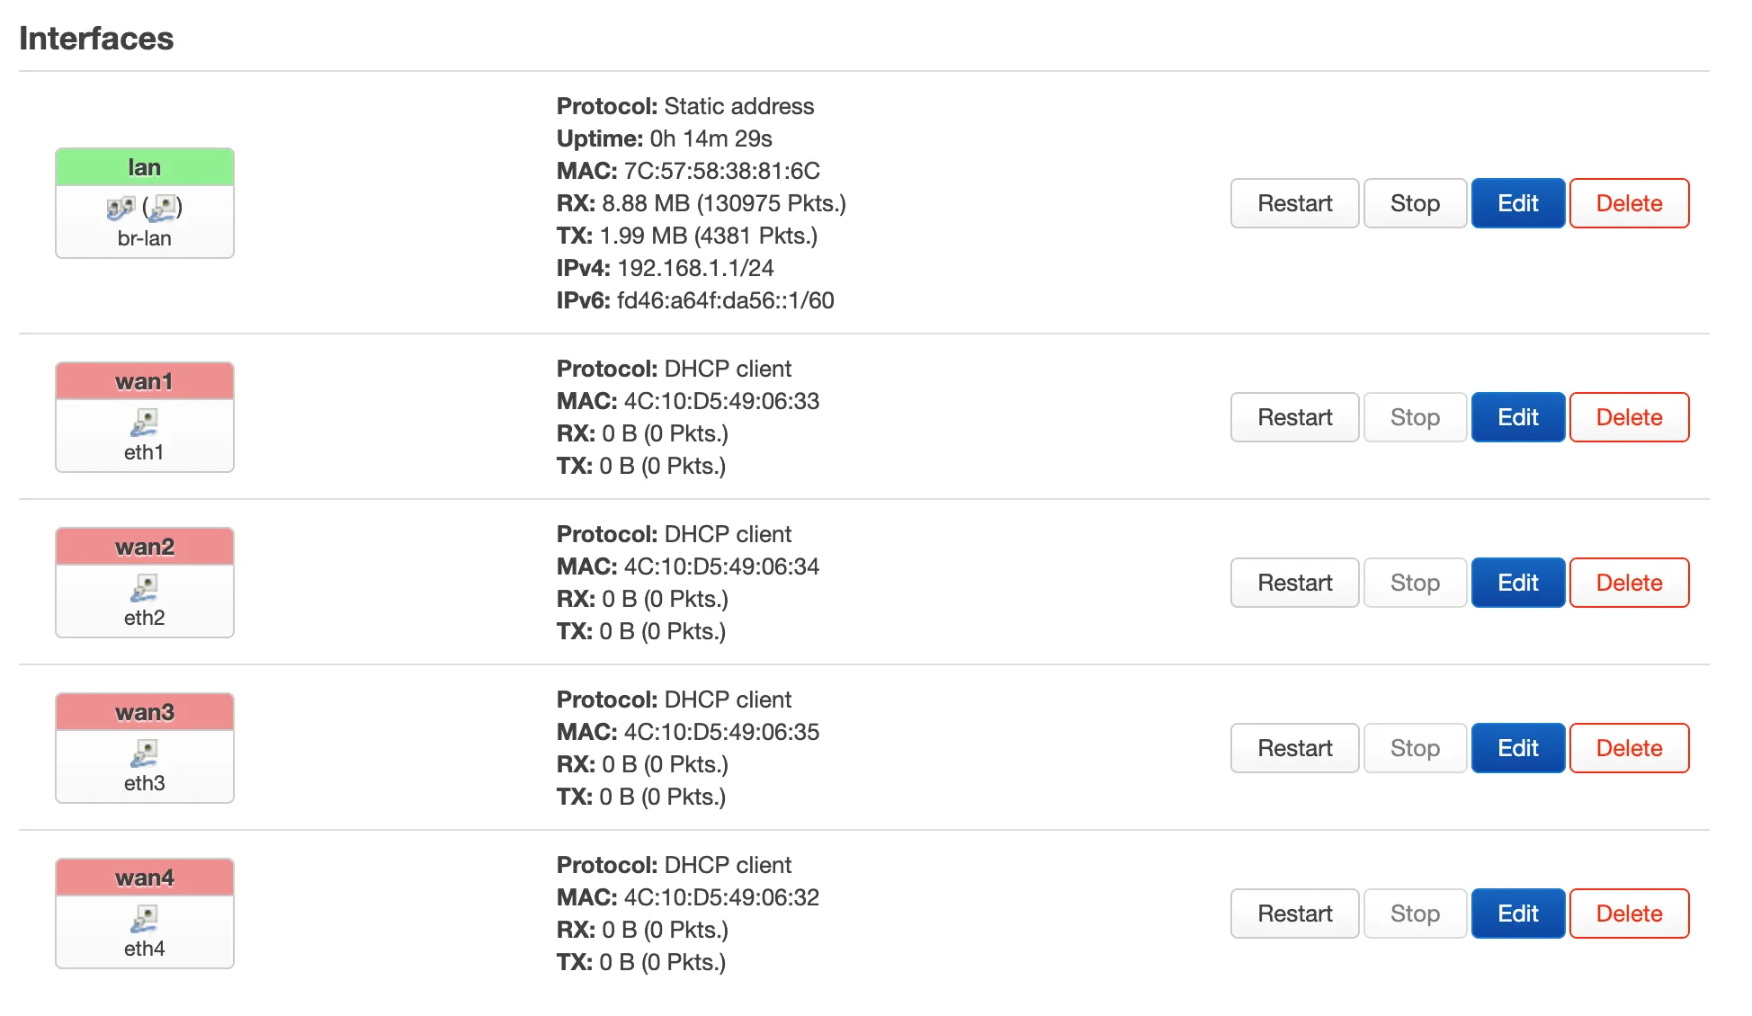Click the green lan interface badge
This screenshot has width=1752, height=1016.
click(x=144, y=167)
